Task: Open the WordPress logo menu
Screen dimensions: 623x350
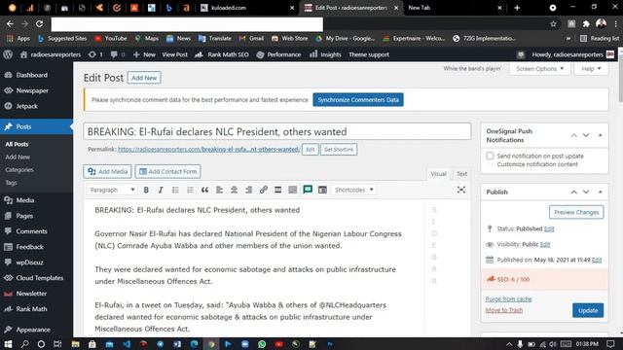Action: click(x=8, y=54)
